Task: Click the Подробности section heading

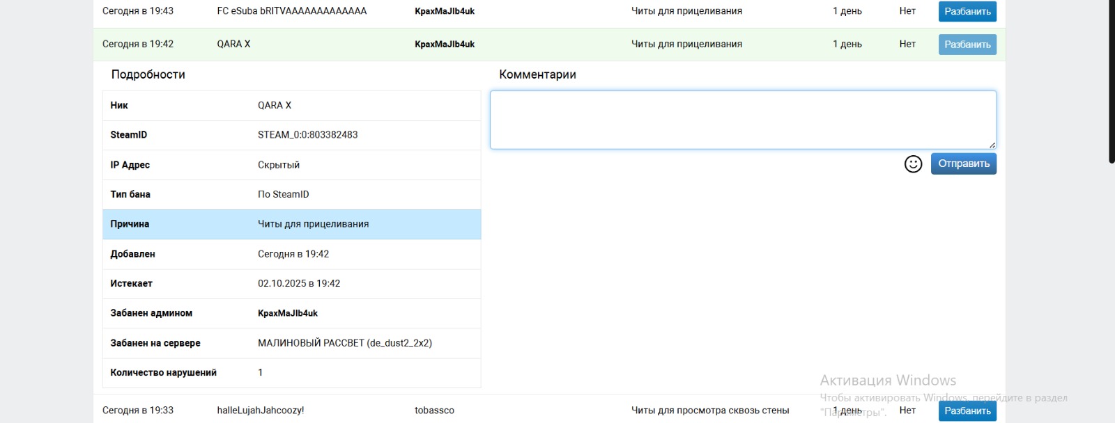Action: (x=148, y=74)
